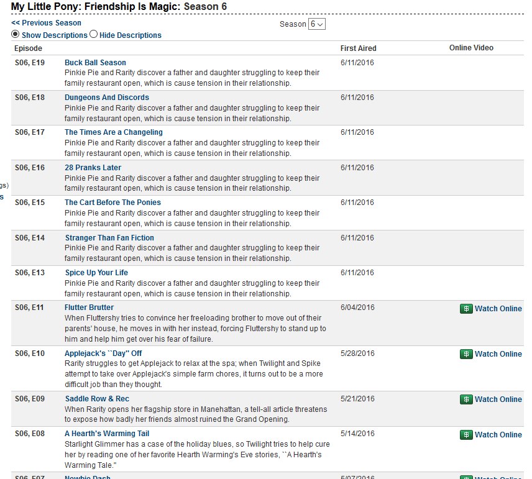Viewport: 532px width, 479px height.
Task: Open the Season number dropdown
Action: tap(316, 24)
